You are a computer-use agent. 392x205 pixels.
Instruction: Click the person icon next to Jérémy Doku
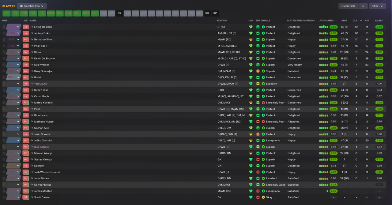(x=32, y=33)
